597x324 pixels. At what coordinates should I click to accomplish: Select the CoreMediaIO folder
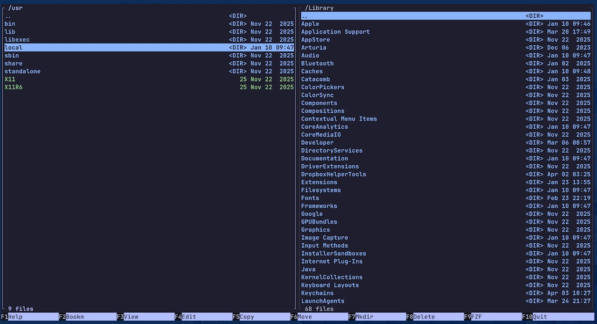pos(446,135)
